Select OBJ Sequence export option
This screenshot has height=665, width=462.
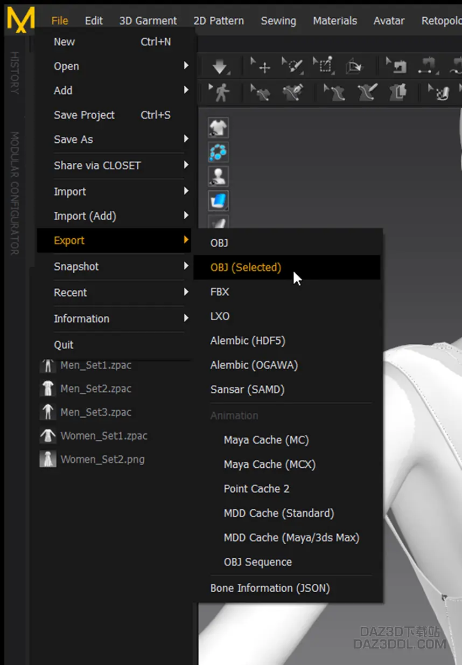288,562
